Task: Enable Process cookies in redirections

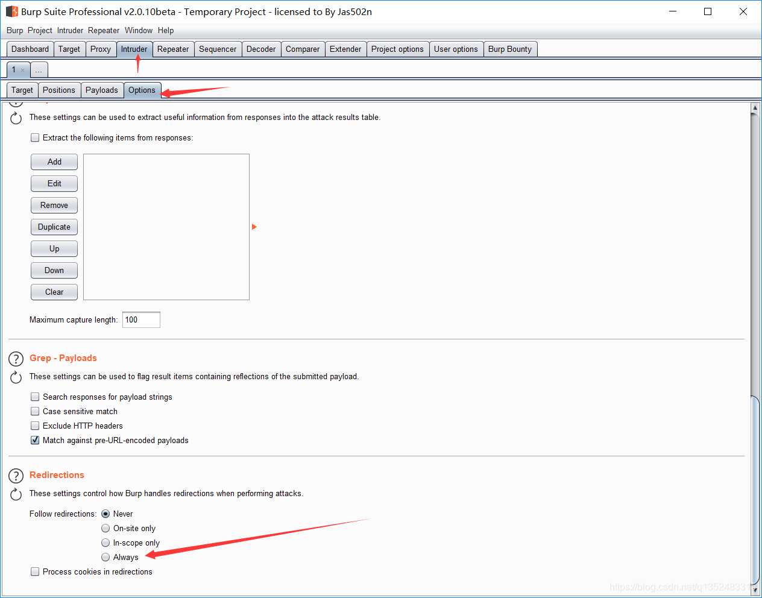Action: tap(35, 571)
